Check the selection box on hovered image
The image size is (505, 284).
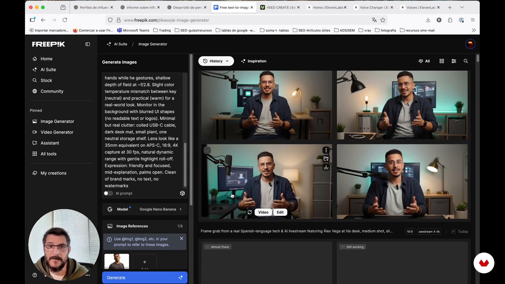(208, 150)
